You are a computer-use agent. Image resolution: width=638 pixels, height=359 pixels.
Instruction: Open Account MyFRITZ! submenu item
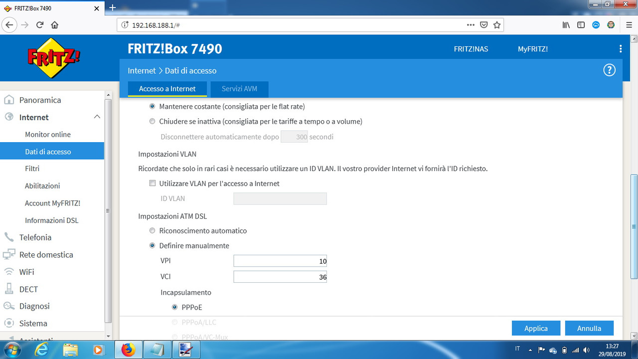pos(52,203)
